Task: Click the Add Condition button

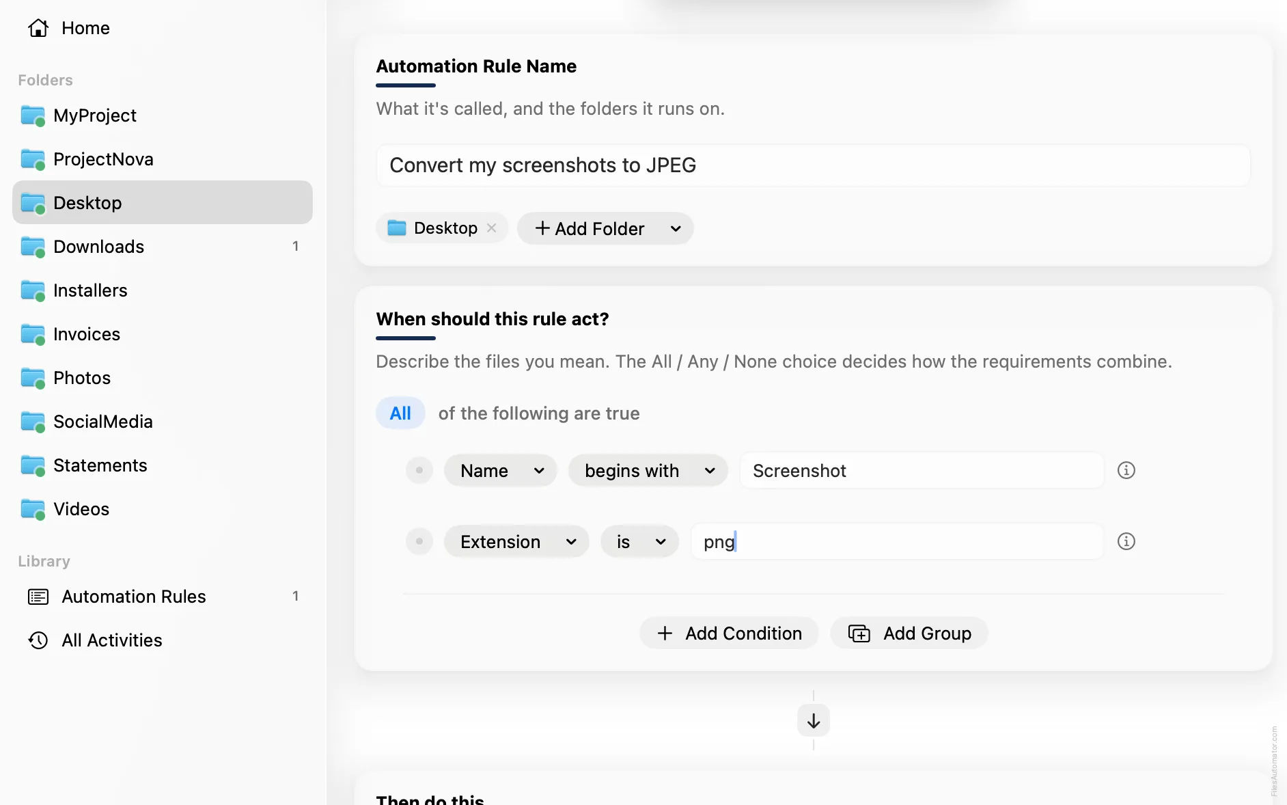Action: (729, 633)
